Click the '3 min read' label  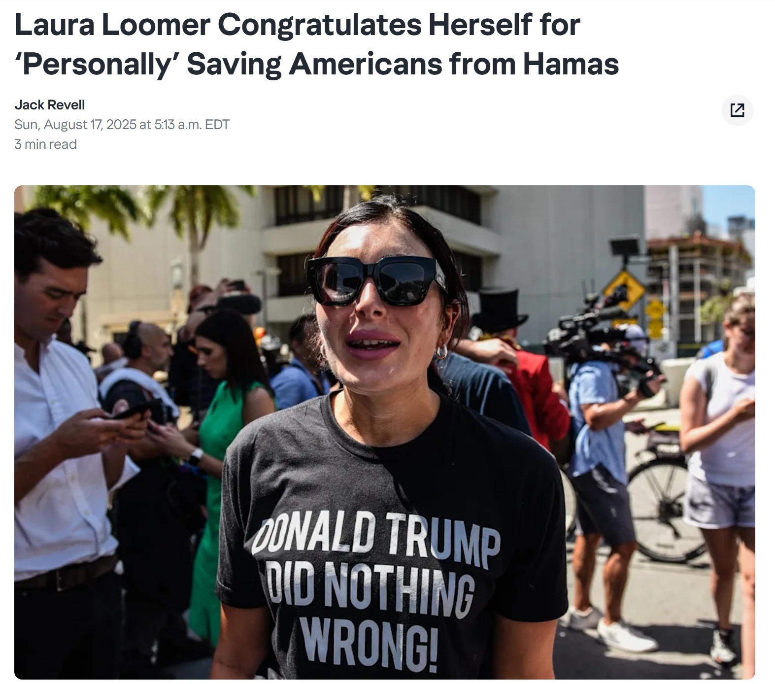[x=45, y=144]
